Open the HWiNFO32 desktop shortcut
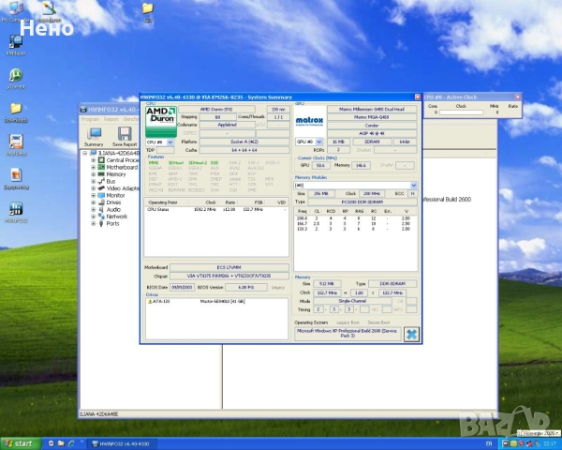Image resolution: width=562 pixels, height=450 pixels. [16, 208]
